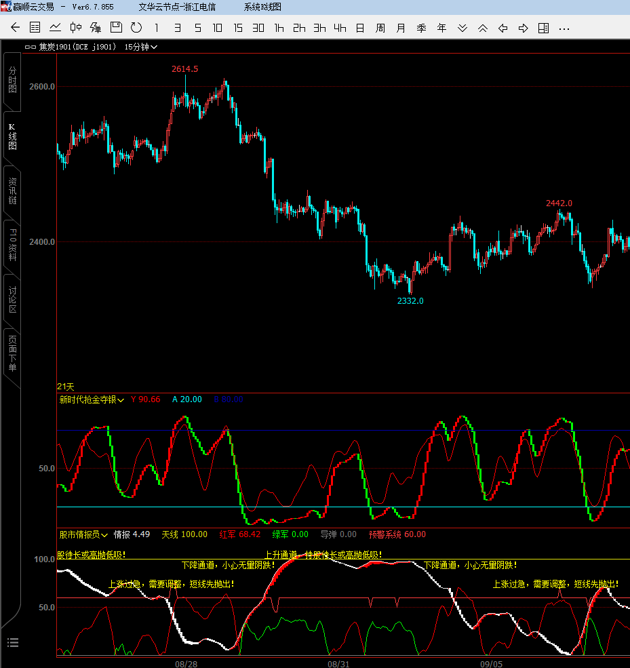The image size is (630, 668).
Task: Open the 股市情报员 indicator dropdown
Action: [x=83, y=534]
